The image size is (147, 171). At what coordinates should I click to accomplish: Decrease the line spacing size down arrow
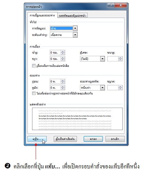(x=120, y=89)
